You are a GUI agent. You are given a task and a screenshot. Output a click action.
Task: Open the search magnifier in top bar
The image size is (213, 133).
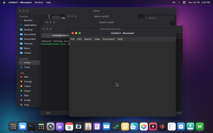(179, 2)
